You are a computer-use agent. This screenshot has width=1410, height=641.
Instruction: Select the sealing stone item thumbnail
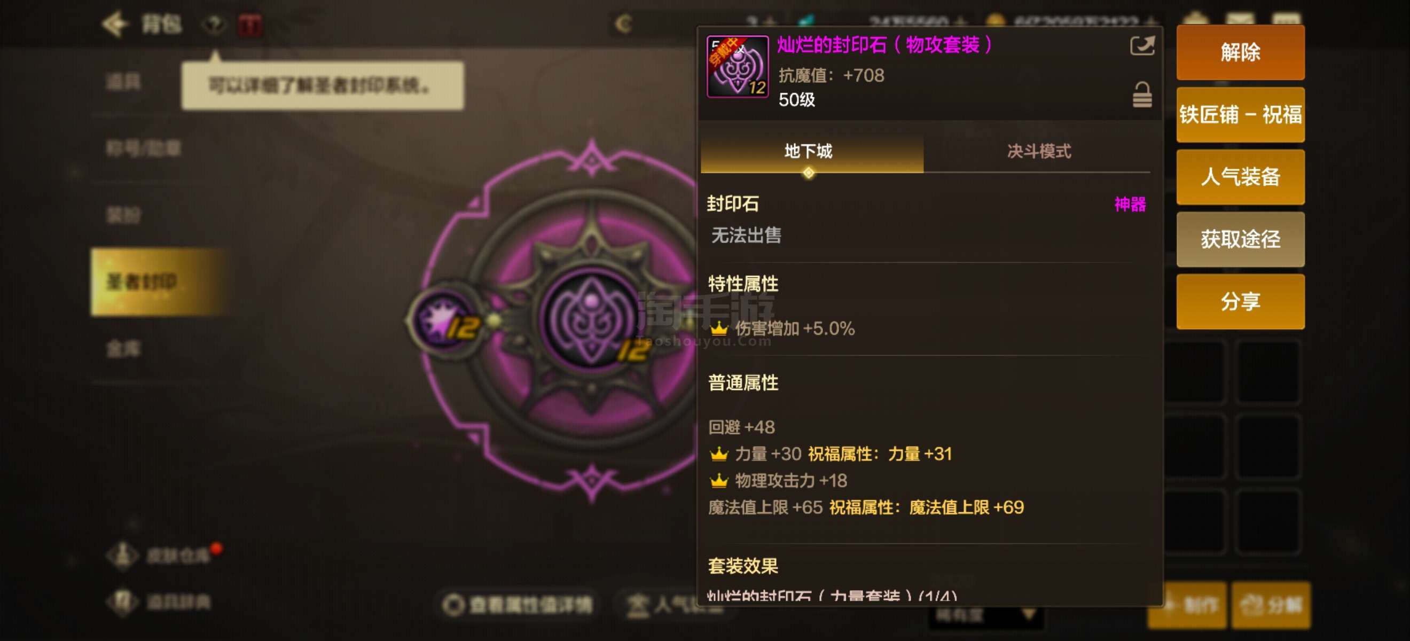[x=737, y=67]
